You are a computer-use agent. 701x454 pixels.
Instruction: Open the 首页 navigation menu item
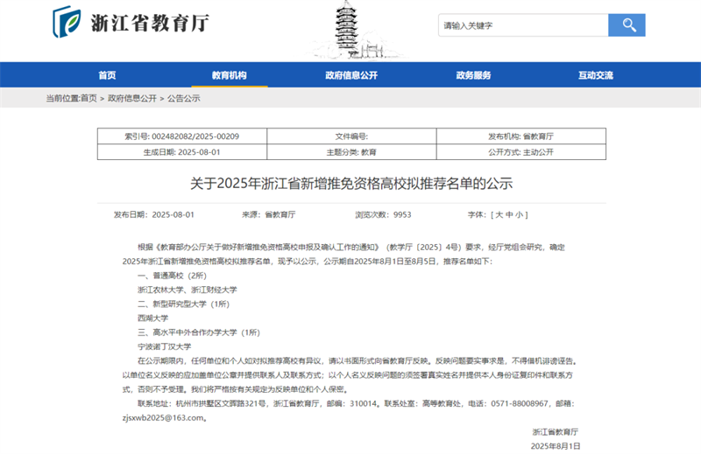coord(107,75)
